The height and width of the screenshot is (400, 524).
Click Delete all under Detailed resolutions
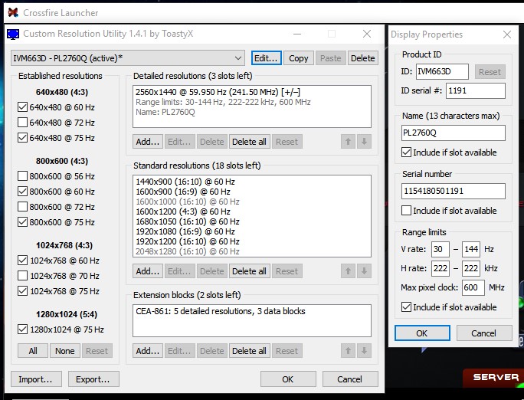click(249, 142)
